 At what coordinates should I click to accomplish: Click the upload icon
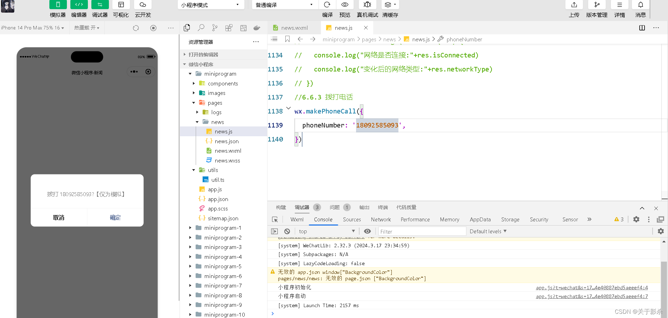pos(574,5)
